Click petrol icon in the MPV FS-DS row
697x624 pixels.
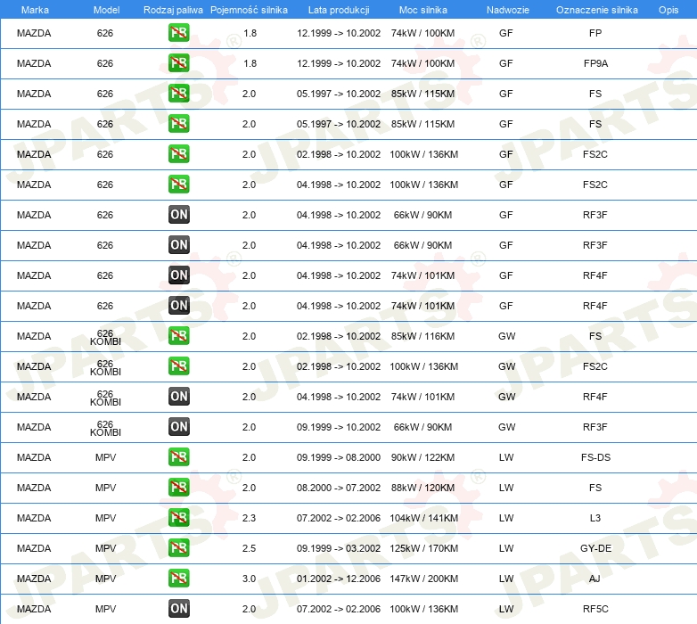tap(178, 457)
